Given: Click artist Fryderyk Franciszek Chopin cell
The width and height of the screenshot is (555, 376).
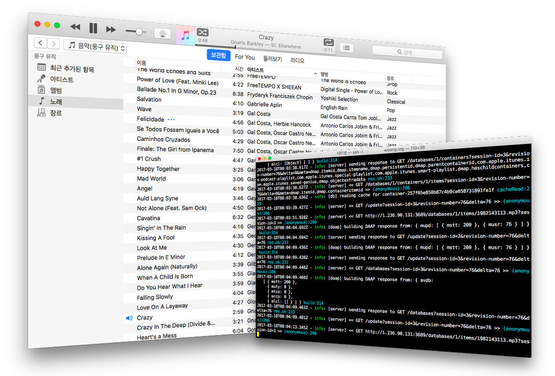Looking at the screenshot, I should [280, 96].
